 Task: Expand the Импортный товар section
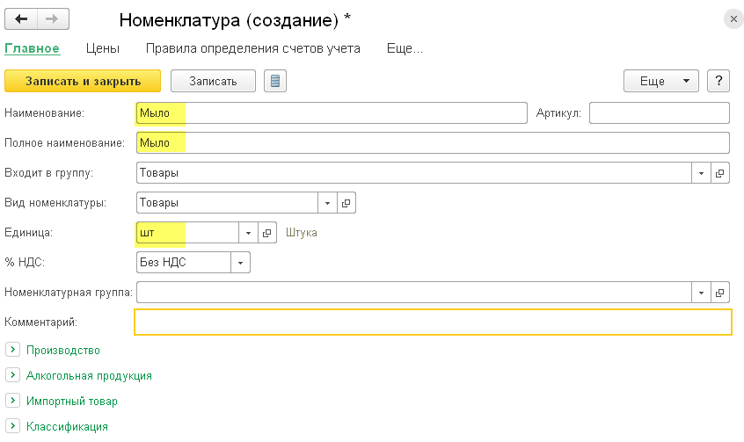(x=12, y=401)
